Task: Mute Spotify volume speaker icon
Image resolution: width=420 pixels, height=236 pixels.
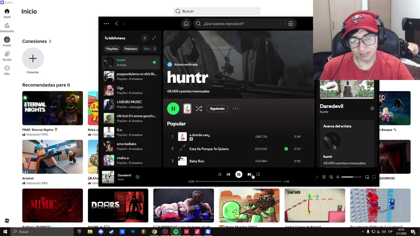Action: point(338,177)
